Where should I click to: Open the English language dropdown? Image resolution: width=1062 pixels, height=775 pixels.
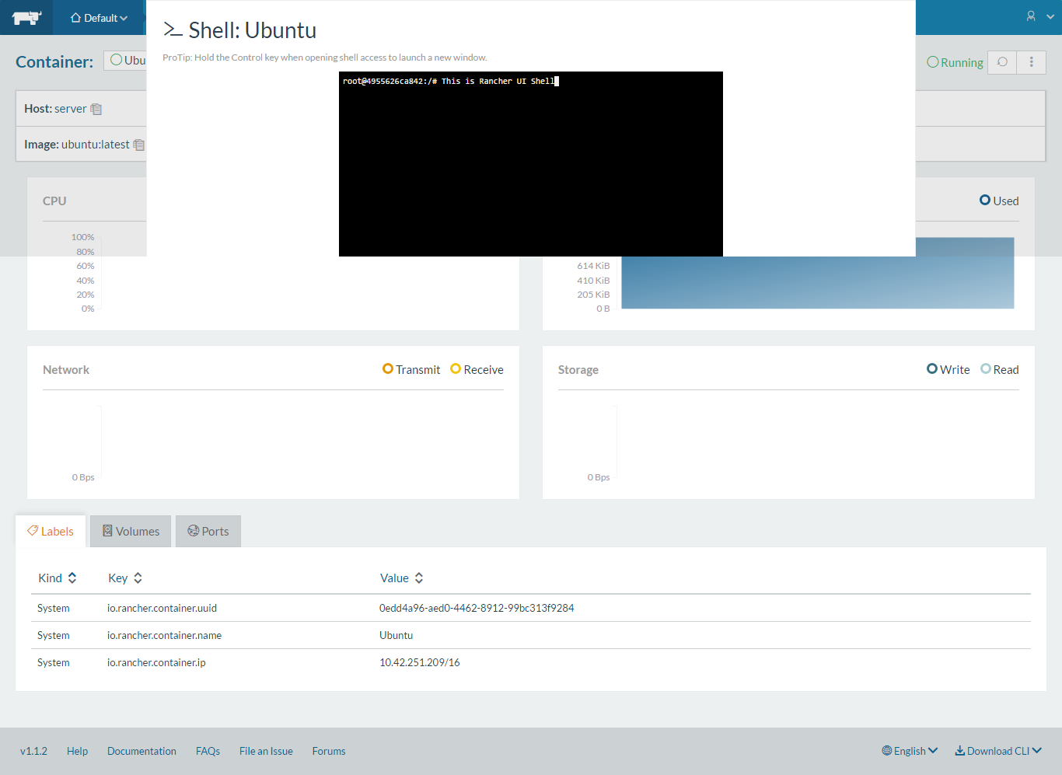coord(910,751)
